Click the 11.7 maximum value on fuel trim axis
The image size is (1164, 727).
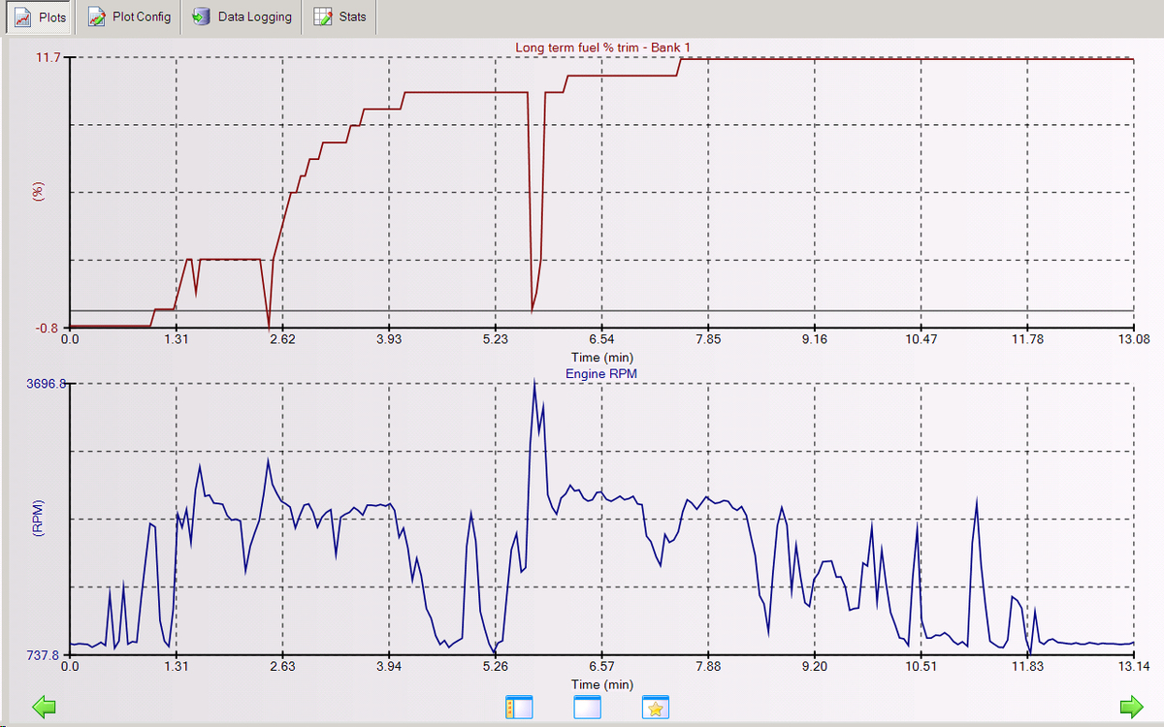[48, 57]
